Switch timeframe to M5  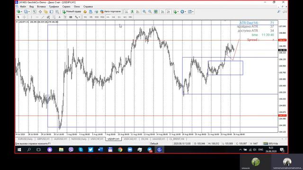[x=91, y=17]
